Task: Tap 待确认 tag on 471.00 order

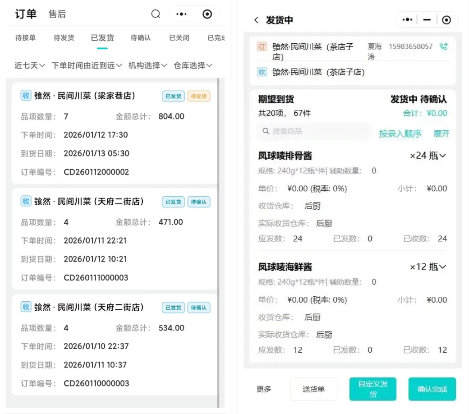Action: click(x=199, y=202)
